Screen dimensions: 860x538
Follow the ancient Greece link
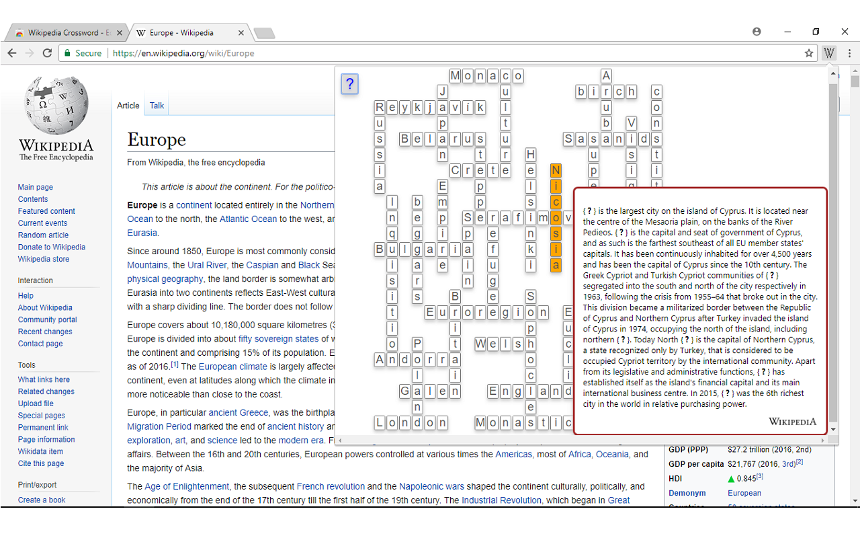tap(239, 412)
